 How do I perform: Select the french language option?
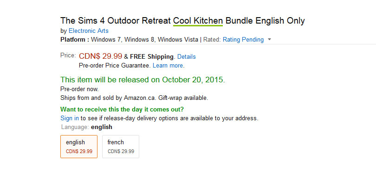point(121,147)
